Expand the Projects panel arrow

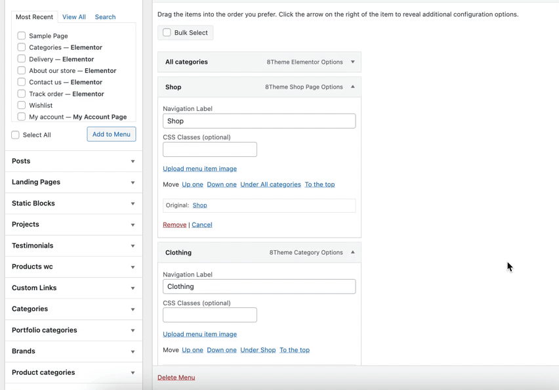pyautogui.click(x=133, y=225)
